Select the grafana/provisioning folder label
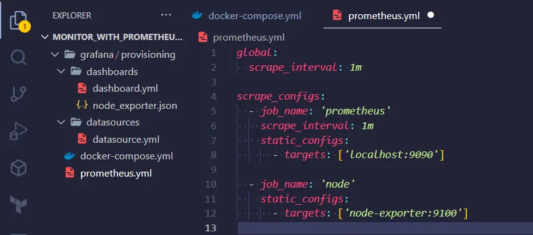 128,55
